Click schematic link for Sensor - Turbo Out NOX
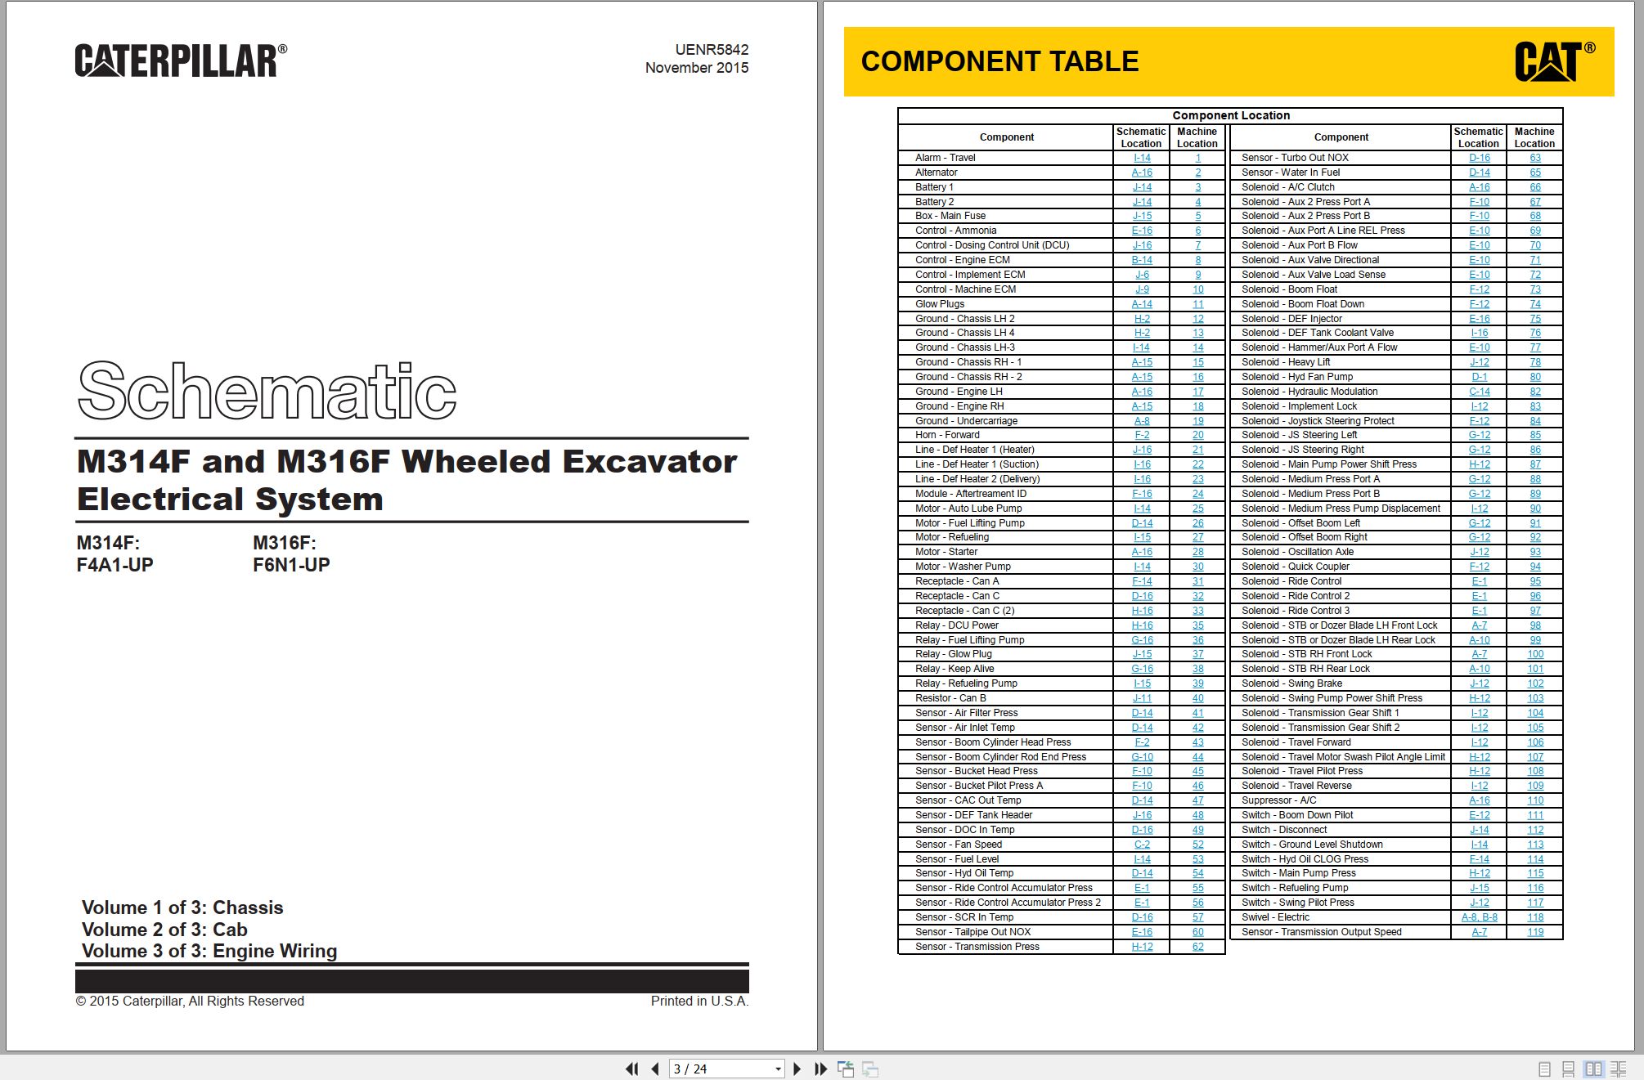 1480,158
